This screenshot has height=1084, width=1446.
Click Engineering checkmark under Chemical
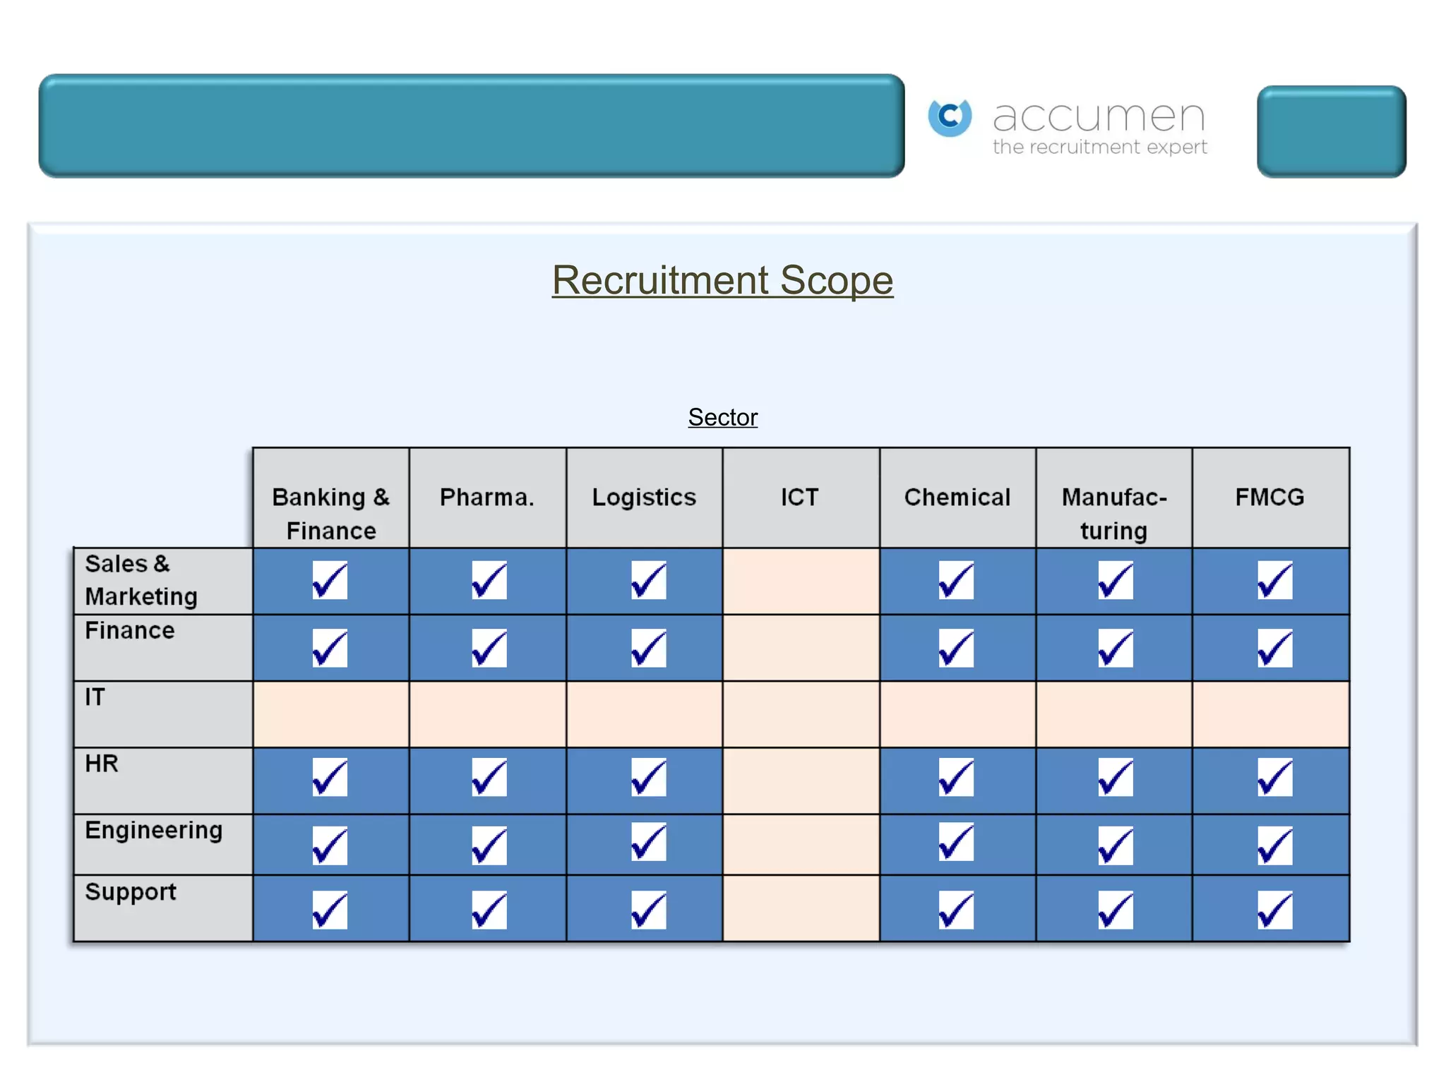click(x=956, y=841)
